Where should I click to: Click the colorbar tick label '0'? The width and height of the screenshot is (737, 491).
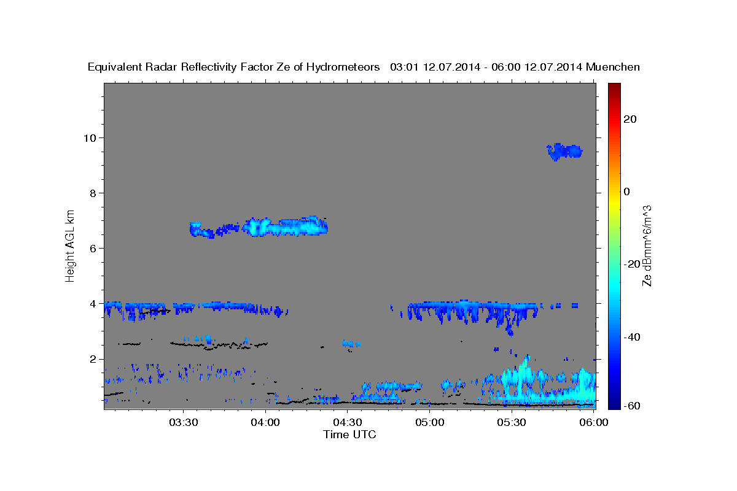[x=627, y=191]
